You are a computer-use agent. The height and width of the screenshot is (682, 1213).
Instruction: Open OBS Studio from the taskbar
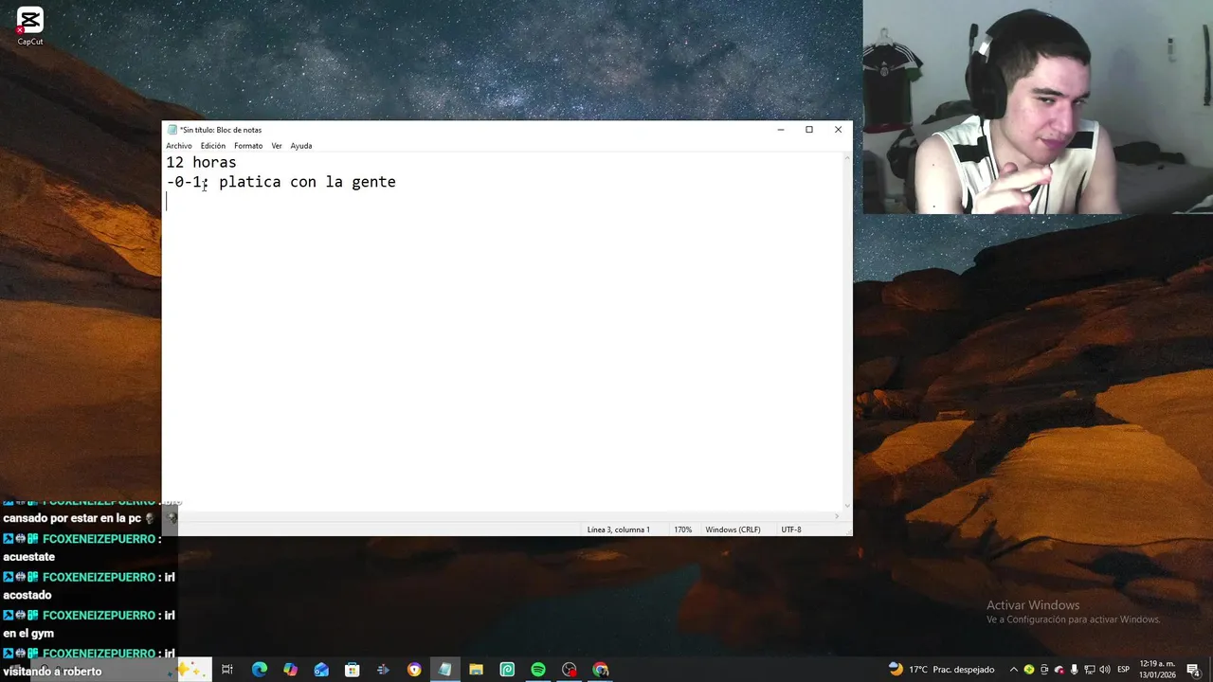tap(569, 670)
